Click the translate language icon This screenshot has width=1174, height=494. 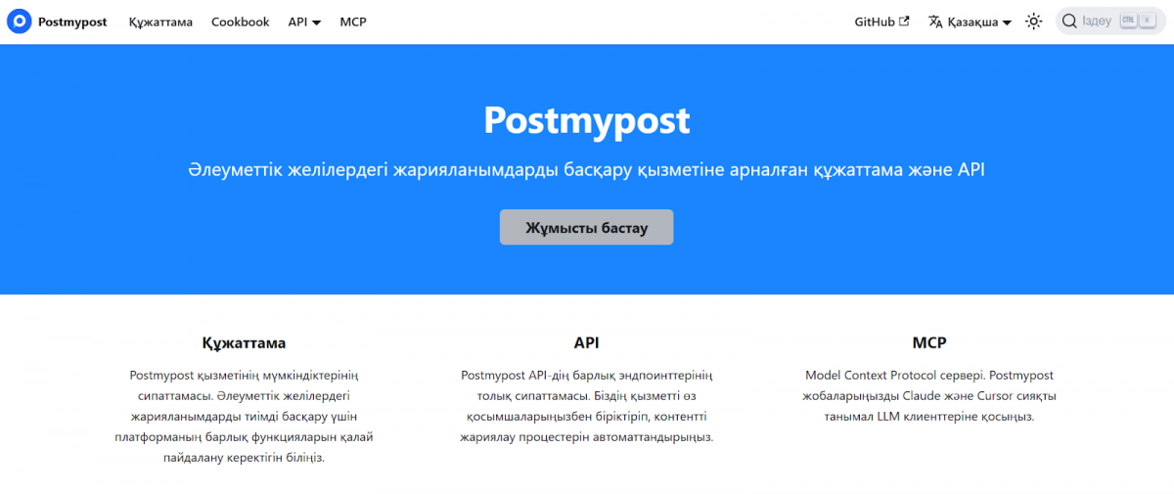[935, 22]
